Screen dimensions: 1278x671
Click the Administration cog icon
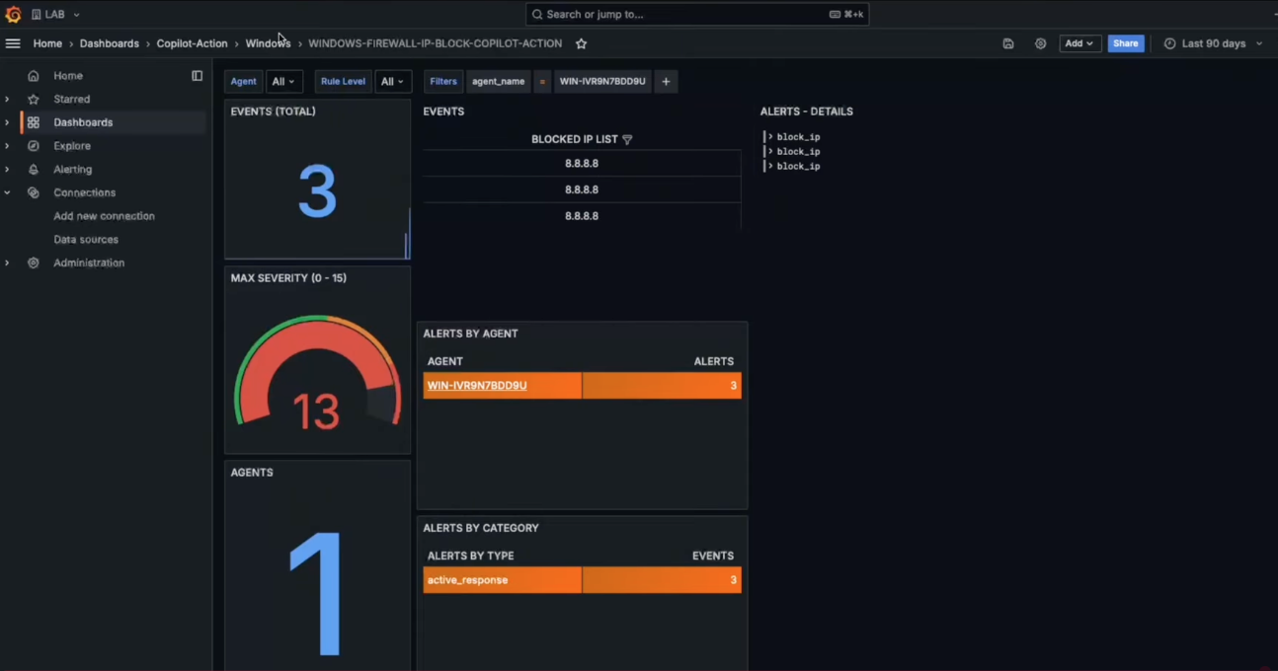coord(34,263)
